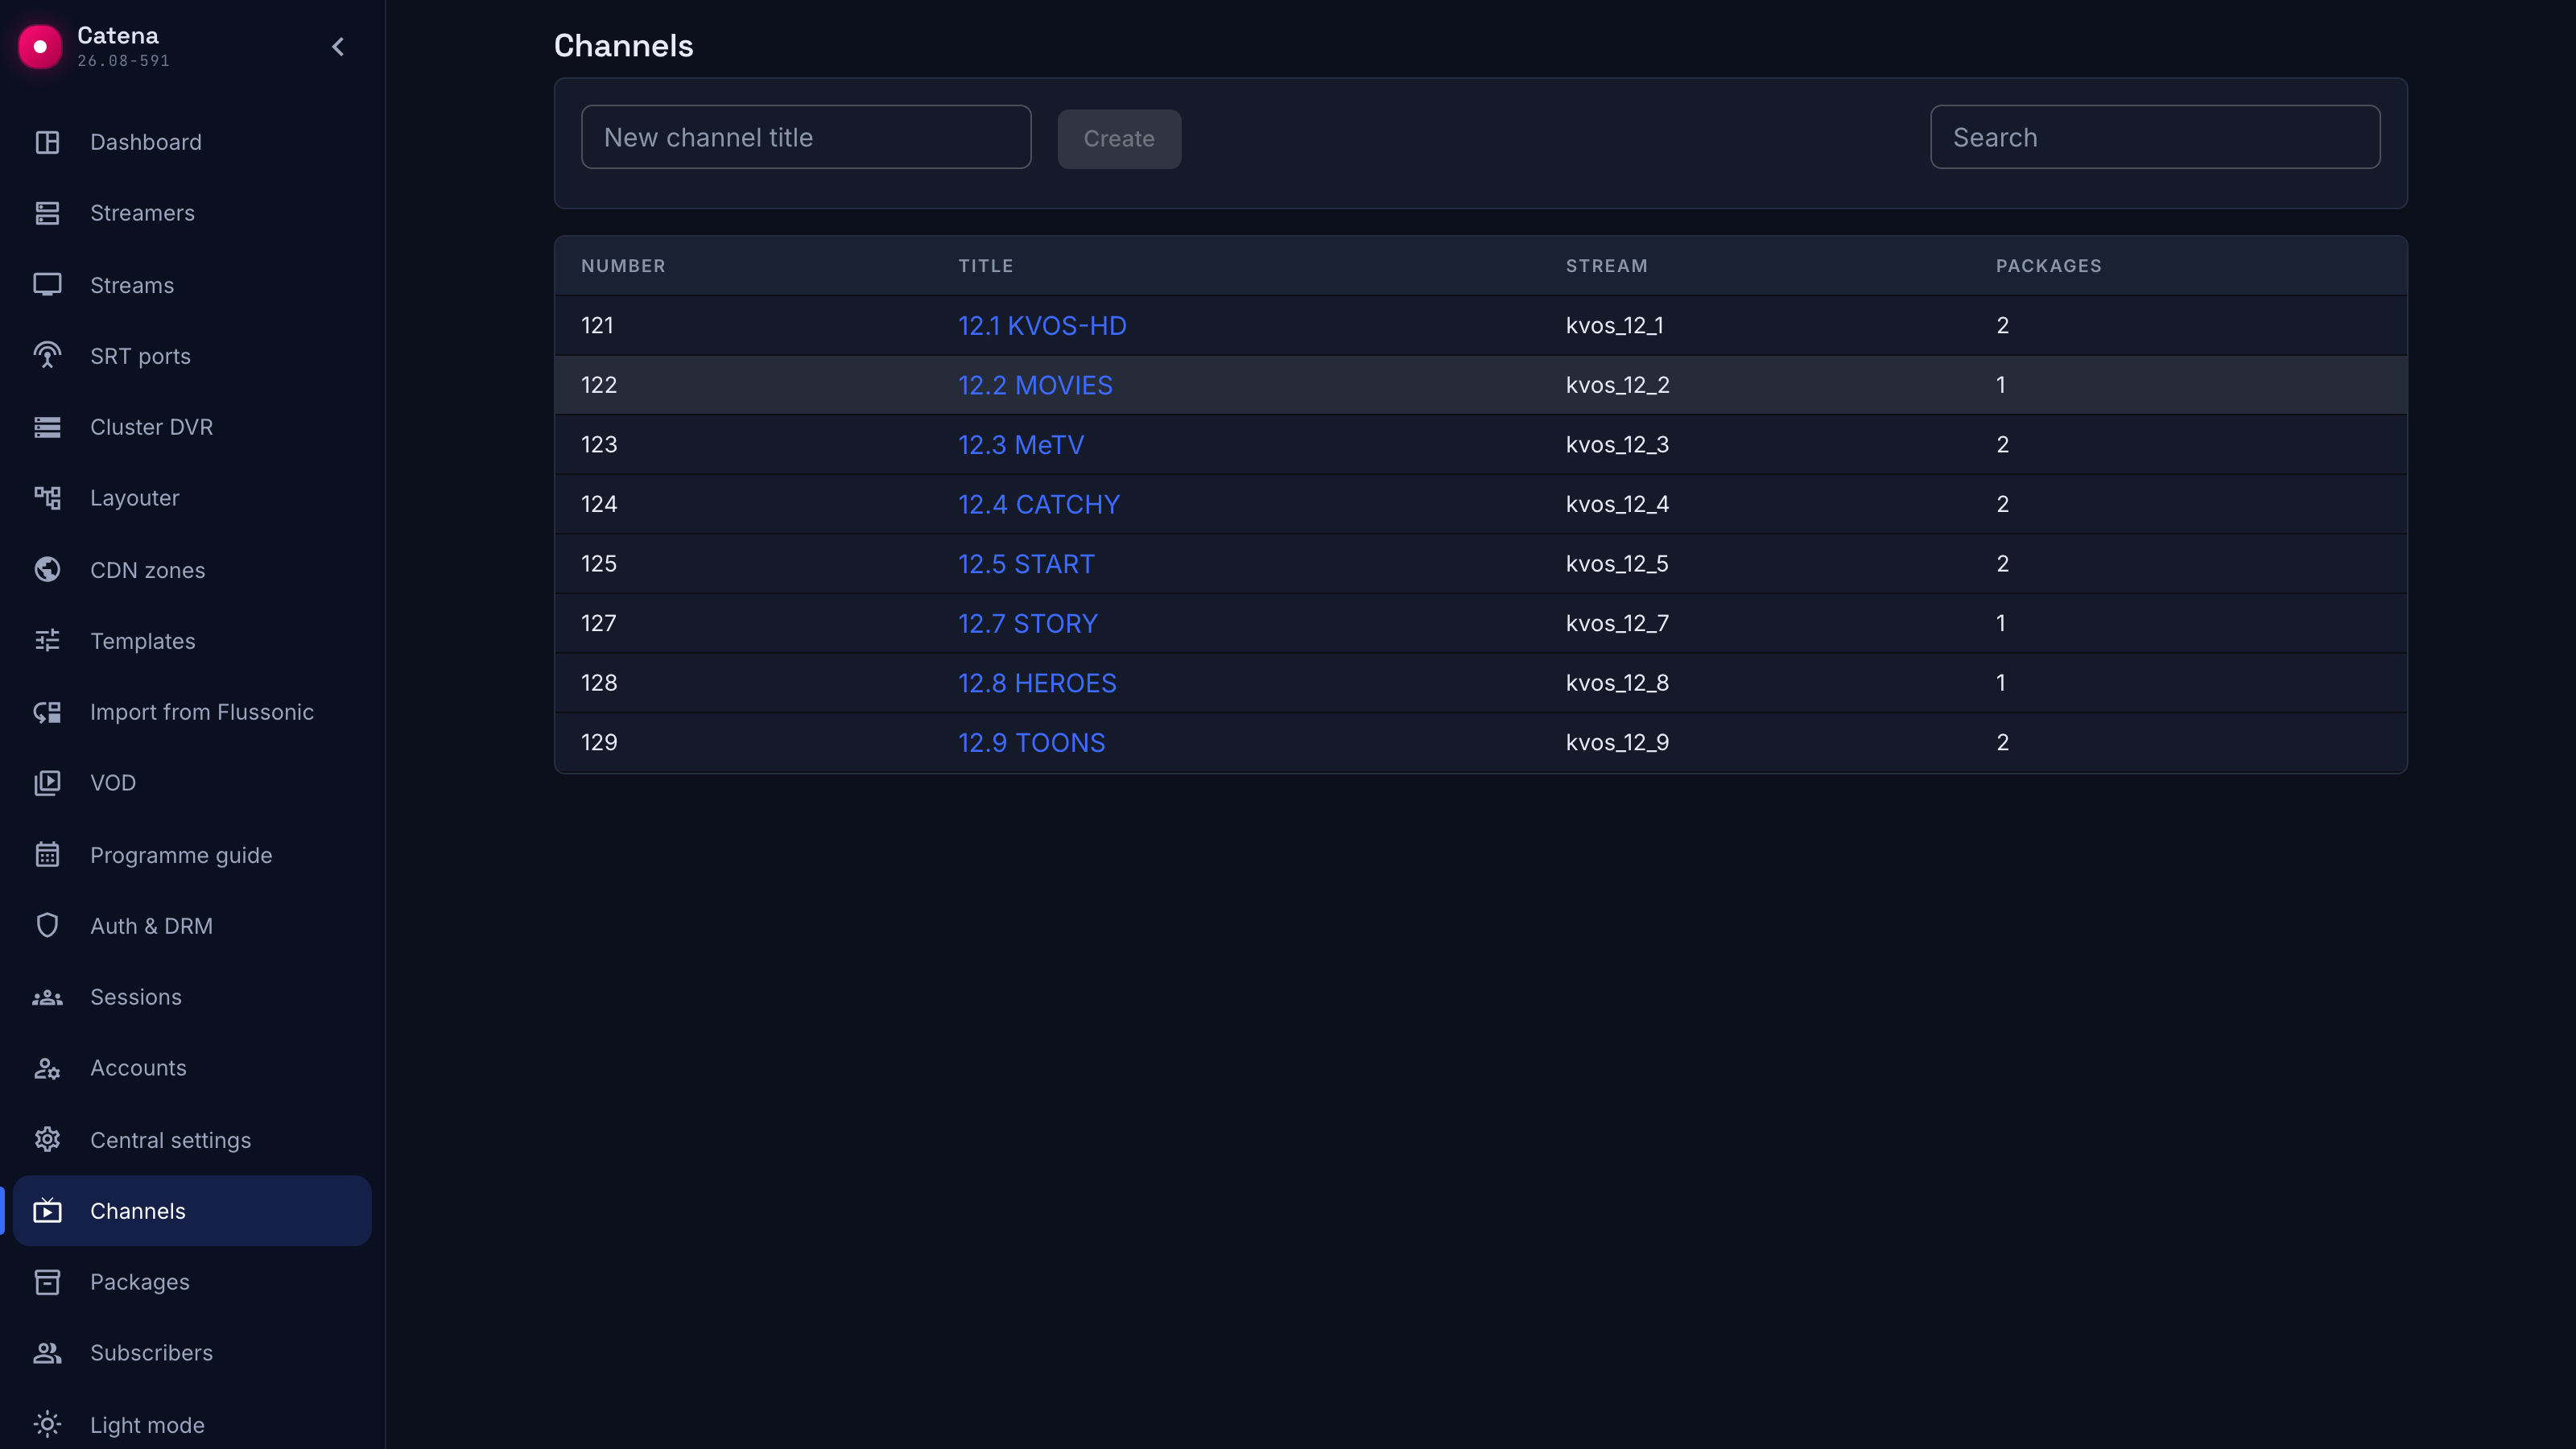Click version text 26.08-591
This screenshot has height=1449, width=2576.
point(123,61)
